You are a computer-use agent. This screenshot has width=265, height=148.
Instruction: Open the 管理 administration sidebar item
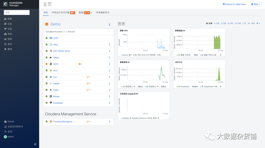(x=8, y=49)
